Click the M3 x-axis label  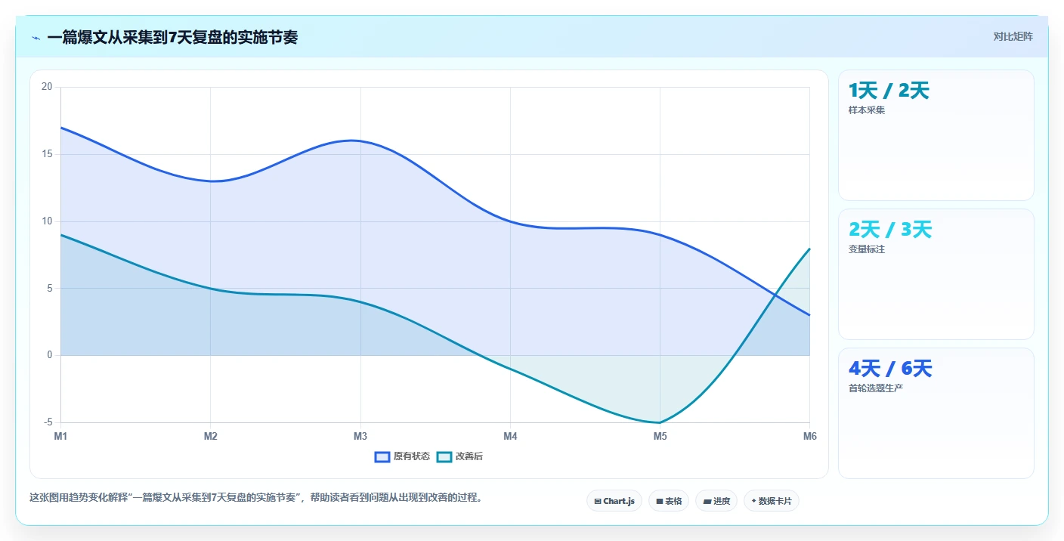[x=360, y=436]
